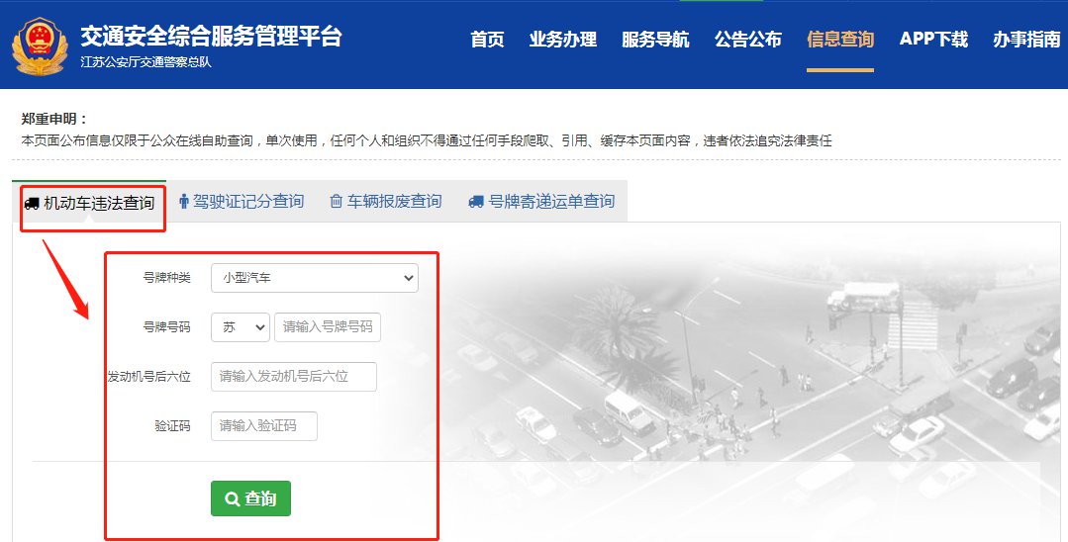1068x542 pixels.
Task: Focus the 请输入验证码 input field
Action: 264,426
